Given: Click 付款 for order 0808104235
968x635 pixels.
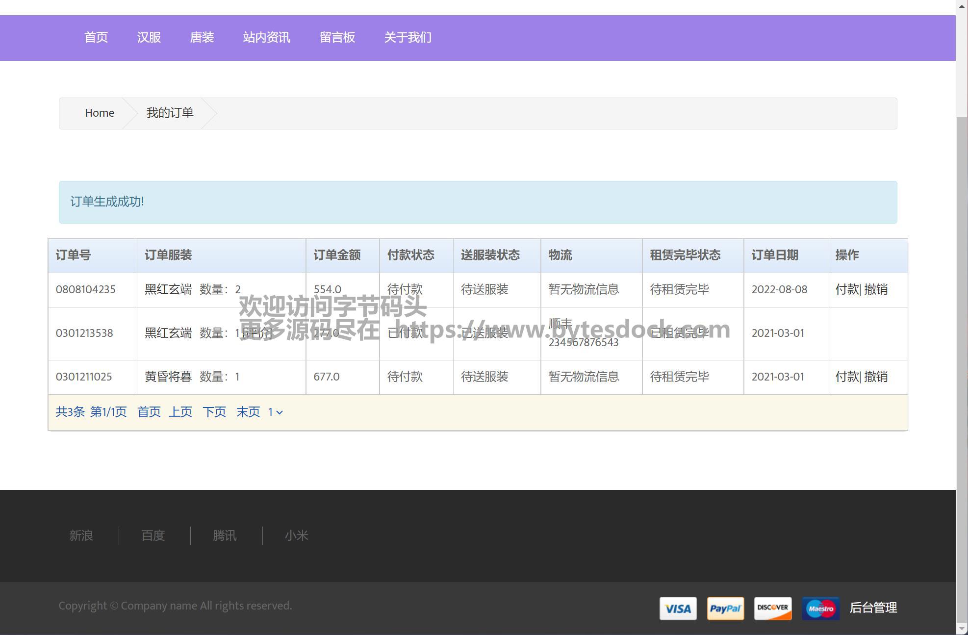Looking at the screenshot, I should tap(847, 289).
